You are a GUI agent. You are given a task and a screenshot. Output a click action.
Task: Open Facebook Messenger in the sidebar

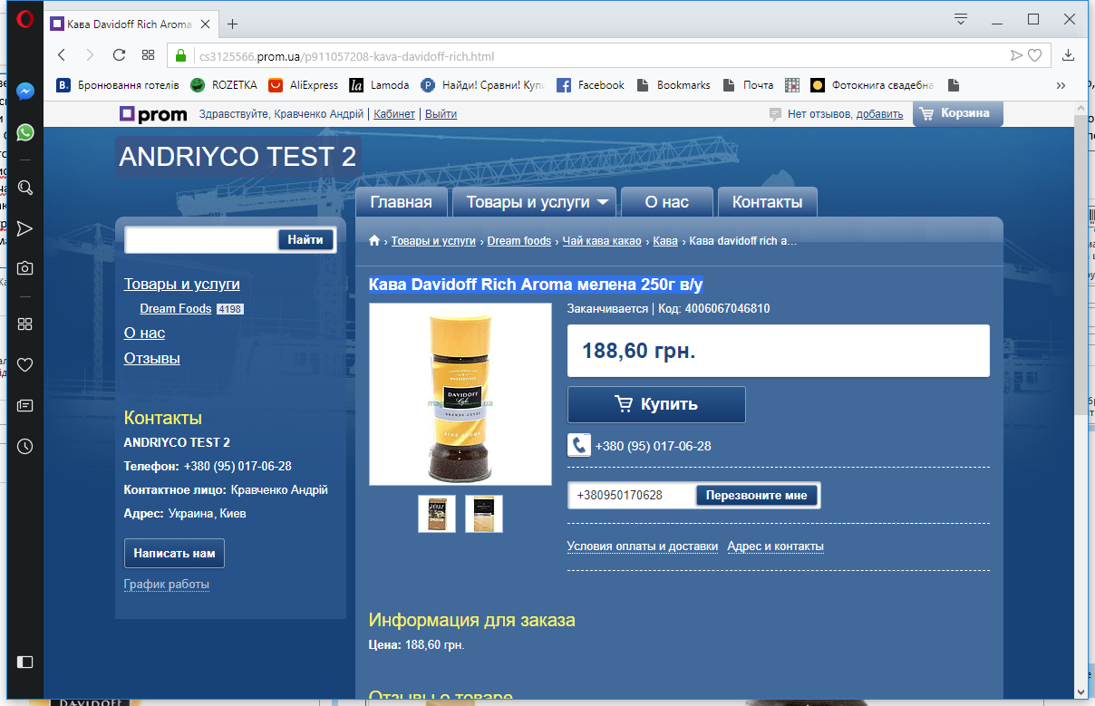[x=25, y=92]
